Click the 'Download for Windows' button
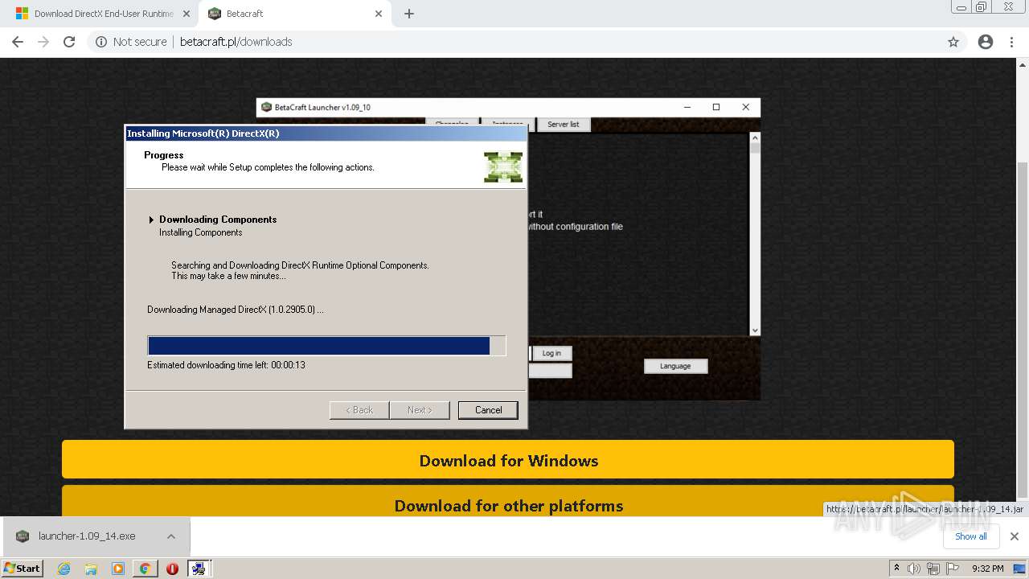This screenshot has width=1029, height=579. tap(508, 460)
